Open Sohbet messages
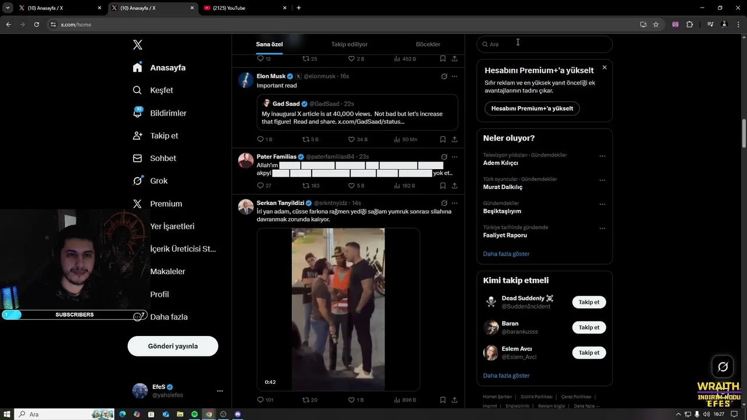747x420 pixels. pos(154,158)
